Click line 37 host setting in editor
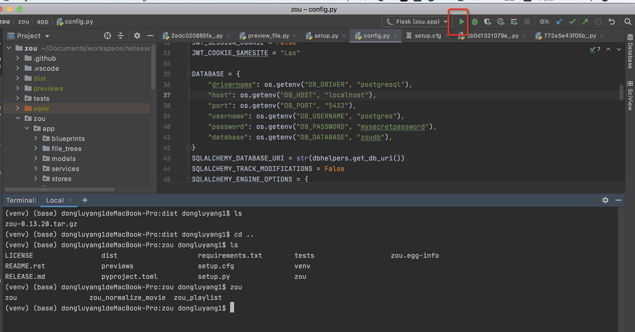The image size is (635, 332). tap(292, 95)
